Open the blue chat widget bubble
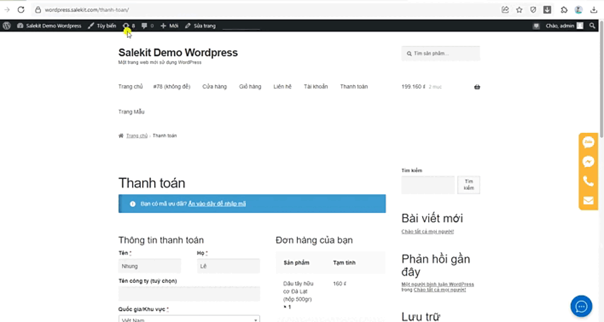The height and width of the screenshot is (322, 604). click(581, 306)
